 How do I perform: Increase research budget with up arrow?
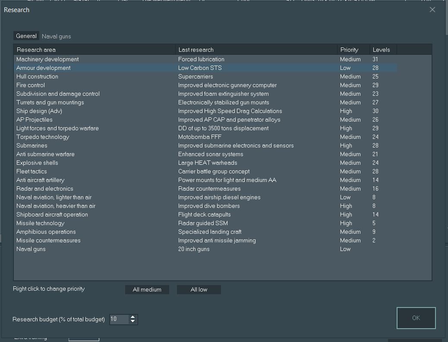(x=133, y=317)
